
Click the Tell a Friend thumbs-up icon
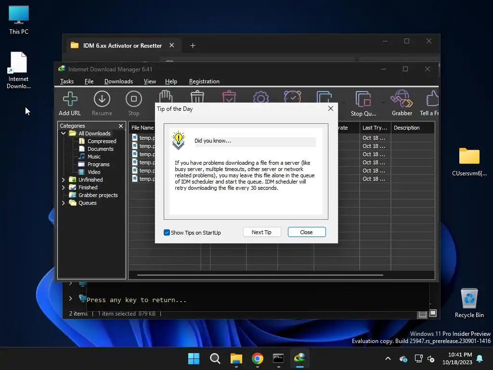coord(429,103)
